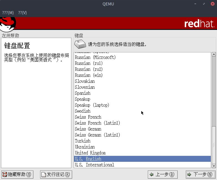Click the Hide Help (H) button

tap(17, 174)
